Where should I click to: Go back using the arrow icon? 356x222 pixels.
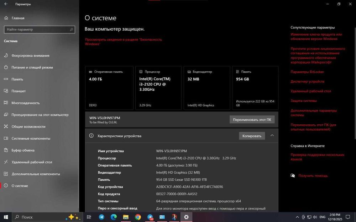(6, 4)
